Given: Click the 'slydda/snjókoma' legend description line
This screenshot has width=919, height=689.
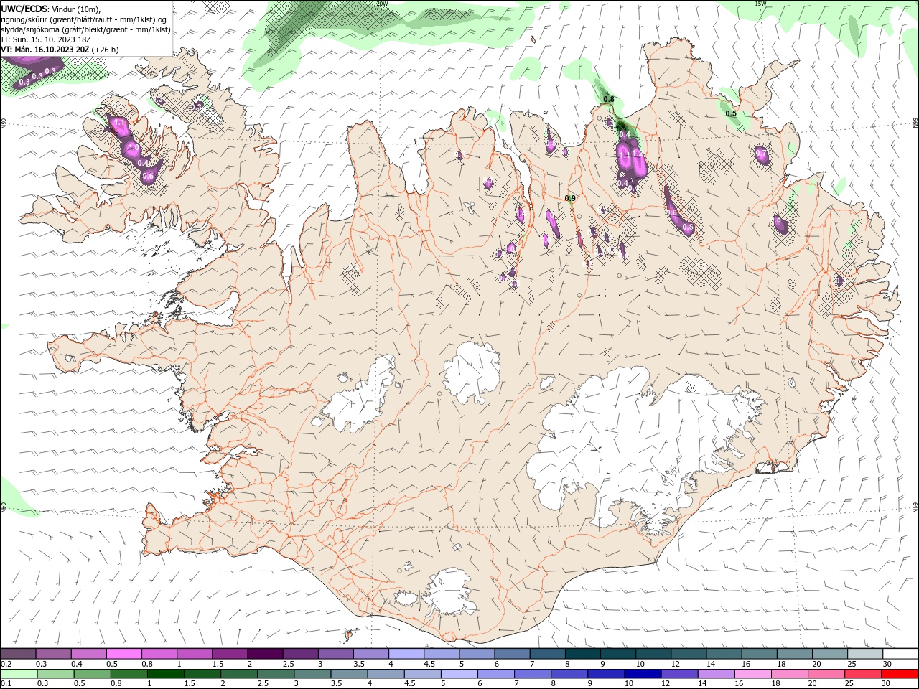Looking at the screenshot, I should pos(85,29).
